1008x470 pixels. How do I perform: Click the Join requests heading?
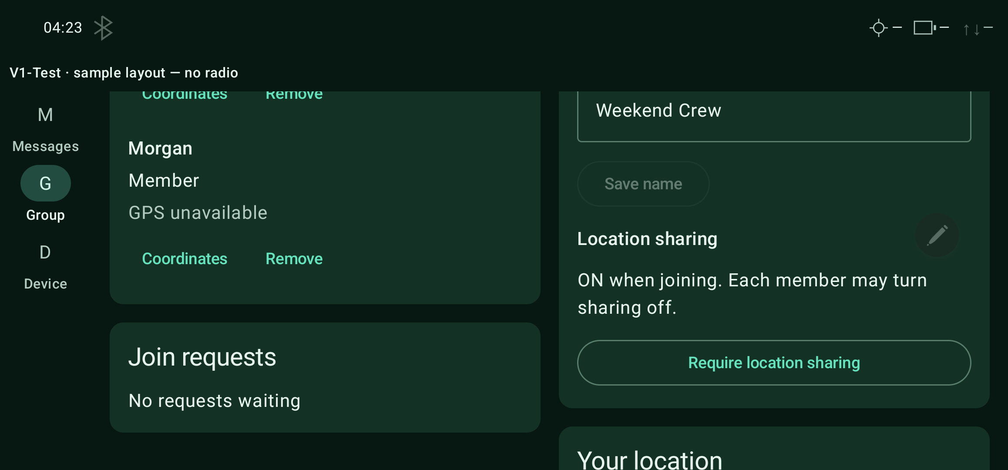click(x=202, y=357)
